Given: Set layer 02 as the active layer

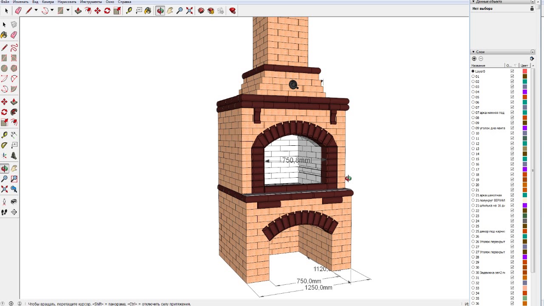Looking at the screenshot, I should click(473, 82).
